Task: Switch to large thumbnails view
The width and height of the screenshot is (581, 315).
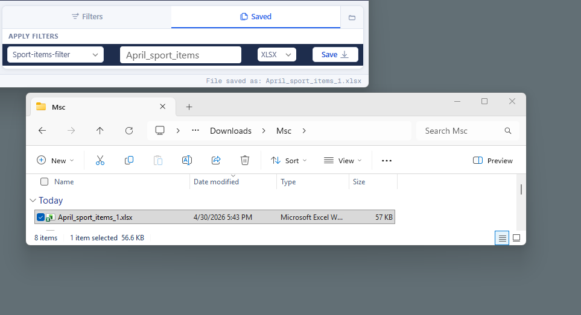Action: point(516,238)
